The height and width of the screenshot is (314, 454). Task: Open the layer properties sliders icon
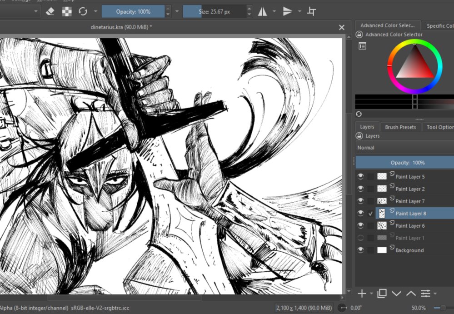(x=426, y=294)
